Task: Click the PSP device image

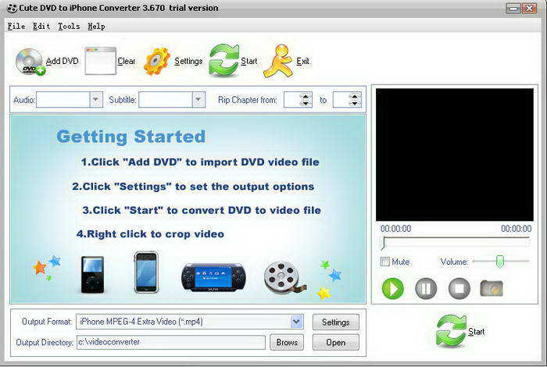Action: click(x=213, y=277)
